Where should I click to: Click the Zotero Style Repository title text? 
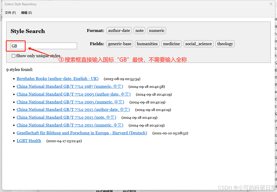21,4
